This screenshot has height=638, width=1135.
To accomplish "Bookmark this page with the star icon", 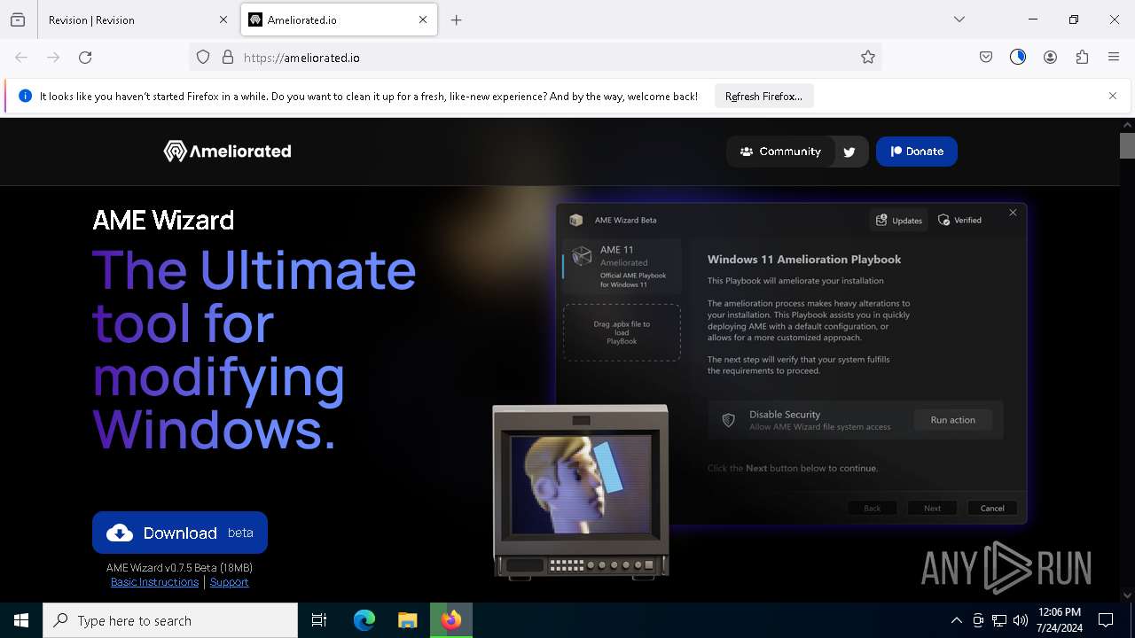I will point(868,58).
